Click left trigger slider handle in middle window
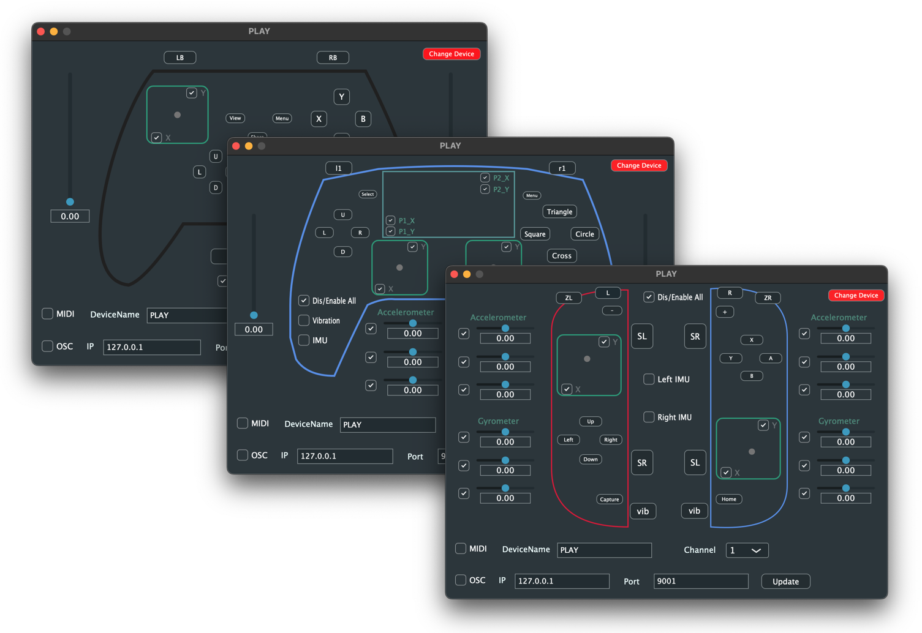 tap(254, 315)
